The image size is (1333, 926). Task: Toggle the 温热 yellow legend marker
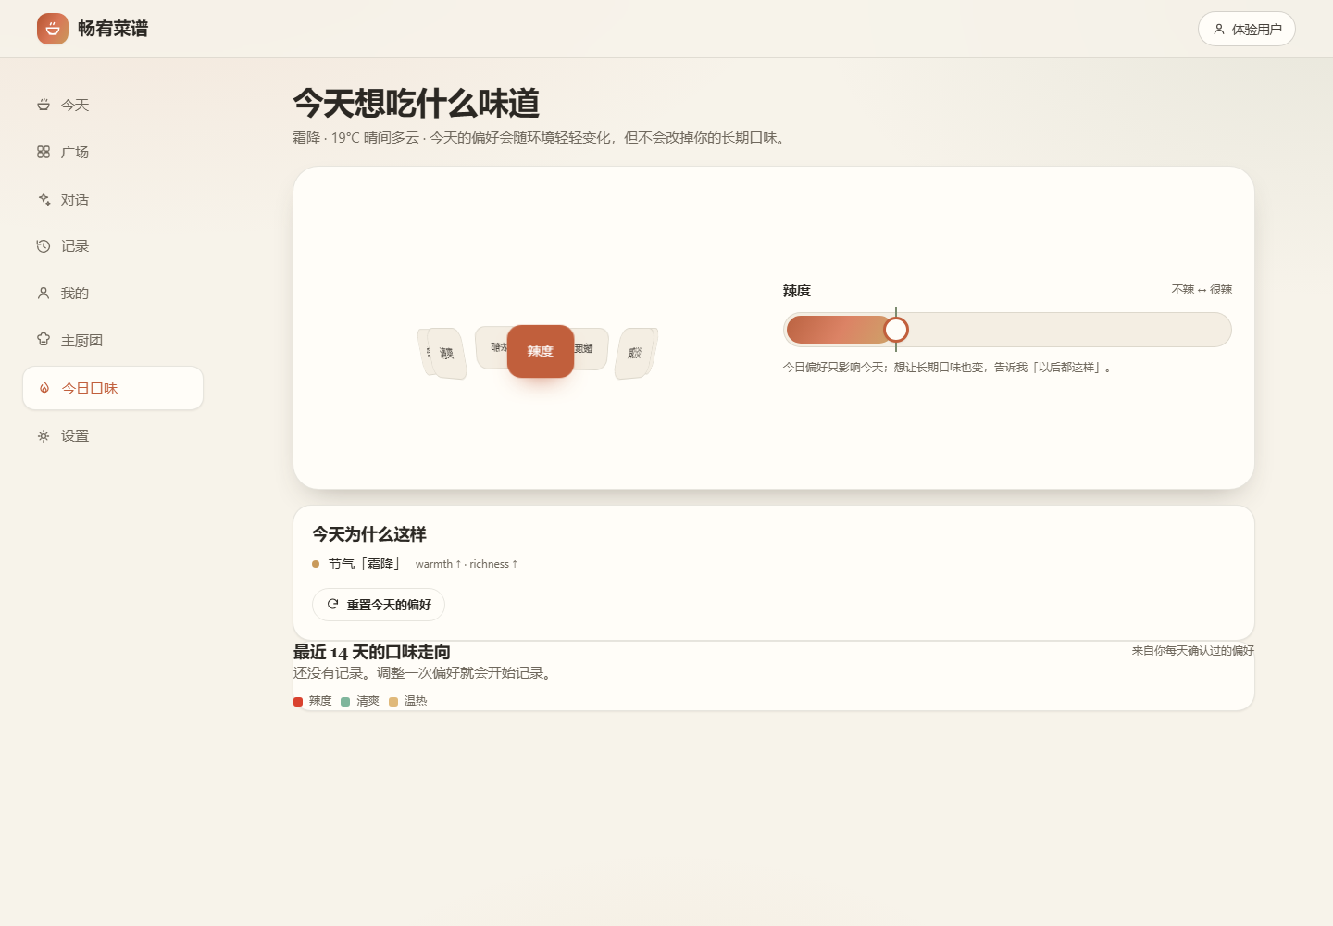393,702
